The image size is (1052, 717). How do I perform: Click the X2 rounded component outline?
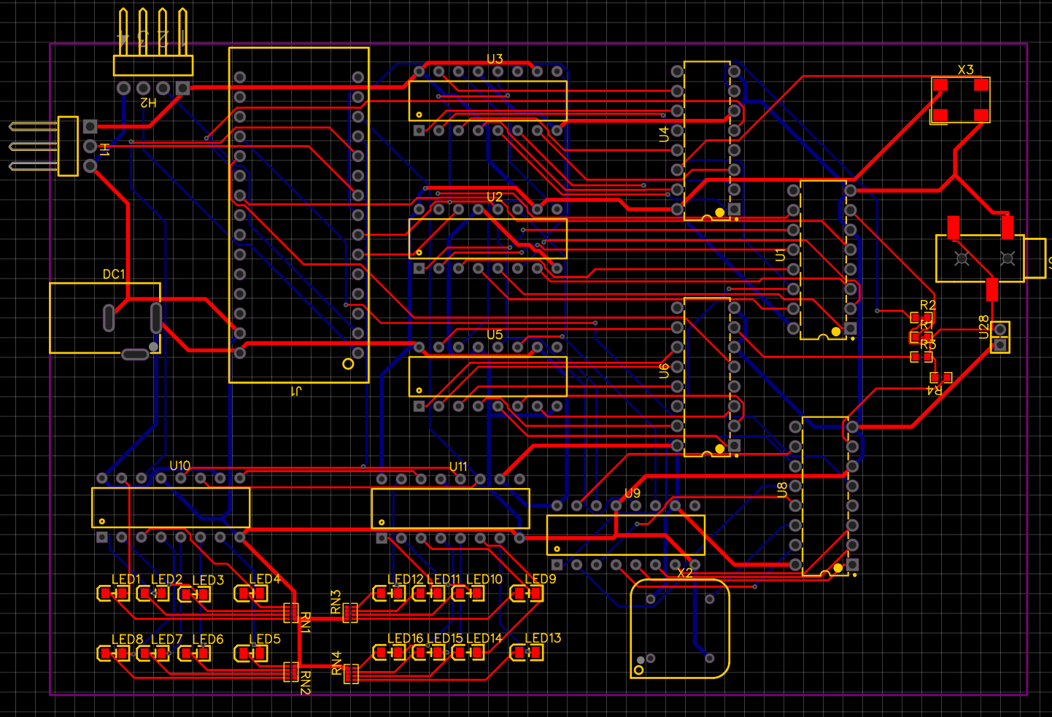coord(679,629)
